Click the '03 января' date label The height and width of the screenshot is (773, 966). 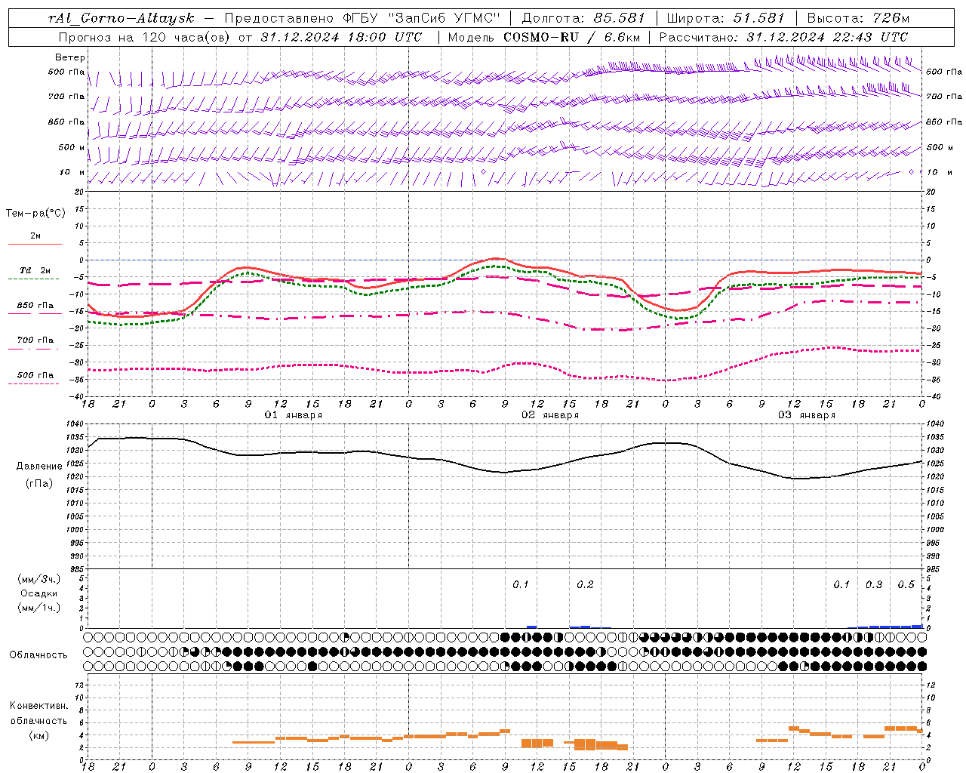[x=807, y=415]
